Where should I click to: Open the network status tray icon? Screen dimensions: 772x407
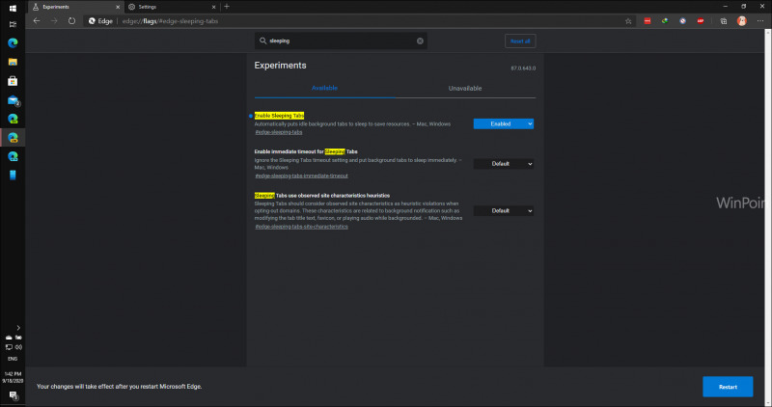coord(9,347)
